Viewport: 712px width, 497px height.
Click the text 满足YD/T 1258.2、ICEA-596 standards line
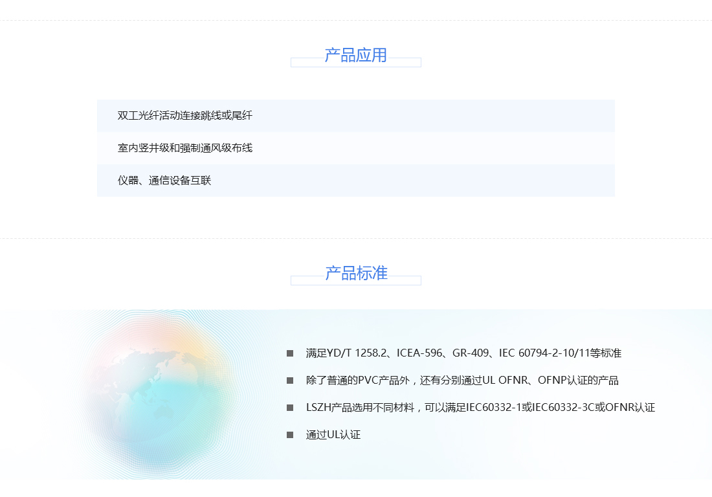(463, 353)
